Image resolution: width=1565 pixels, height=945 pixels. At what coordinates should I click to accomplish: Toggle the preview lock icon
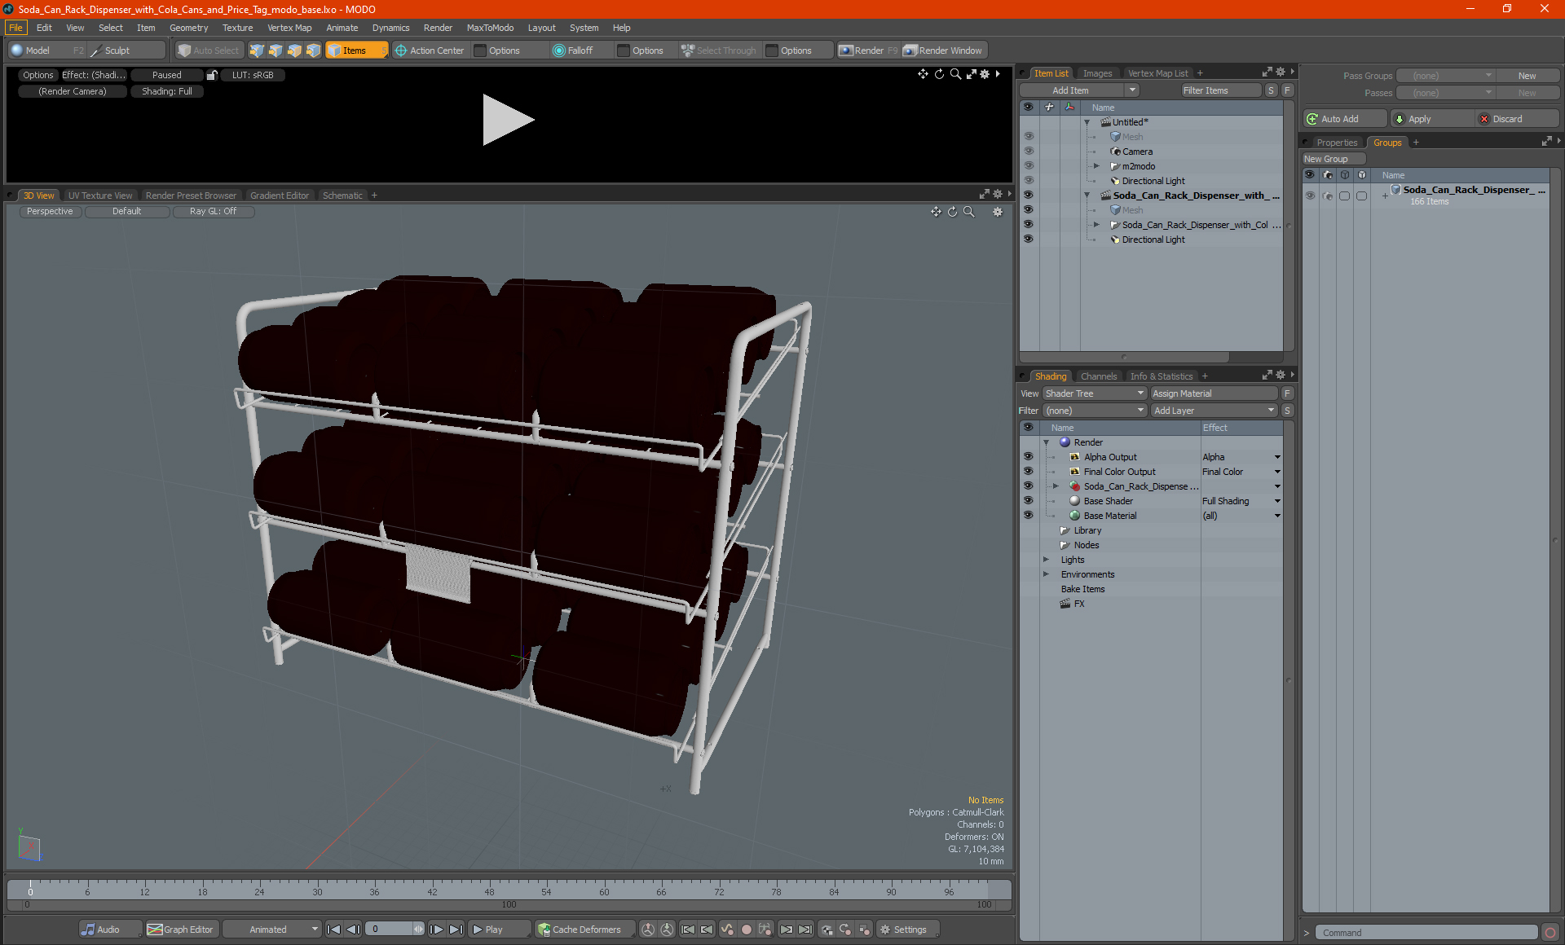[212, 75]
